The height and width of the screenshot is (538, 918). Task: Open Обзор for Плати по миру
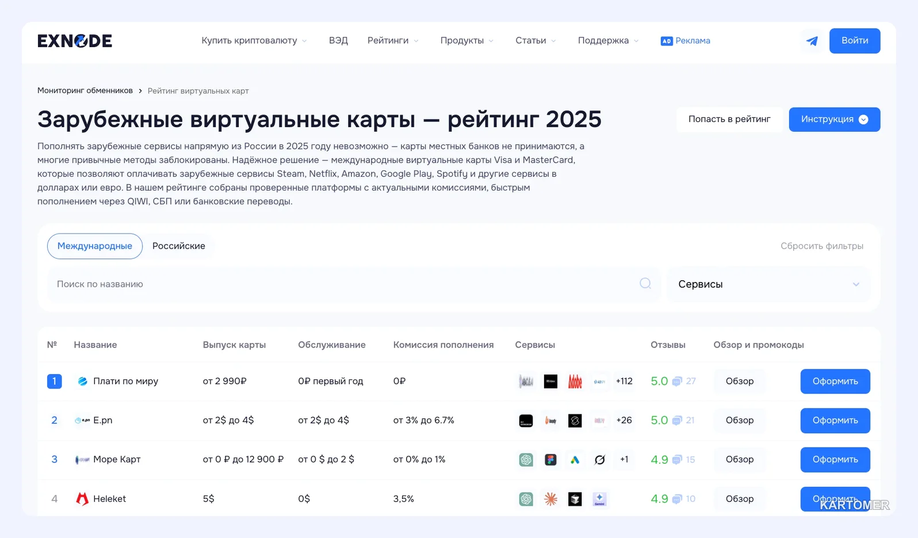click(x=740, y=381)
